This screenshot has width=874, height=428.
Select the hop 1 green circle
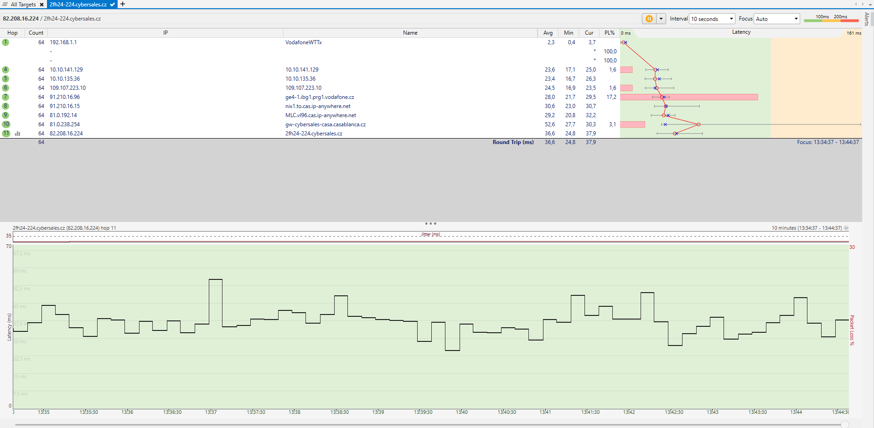pos(5,42)
